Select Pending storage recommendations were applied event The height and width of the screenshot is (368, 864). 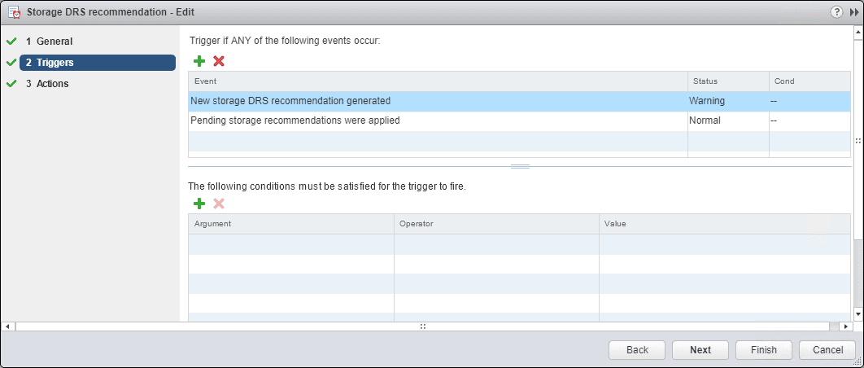point(295,120)
